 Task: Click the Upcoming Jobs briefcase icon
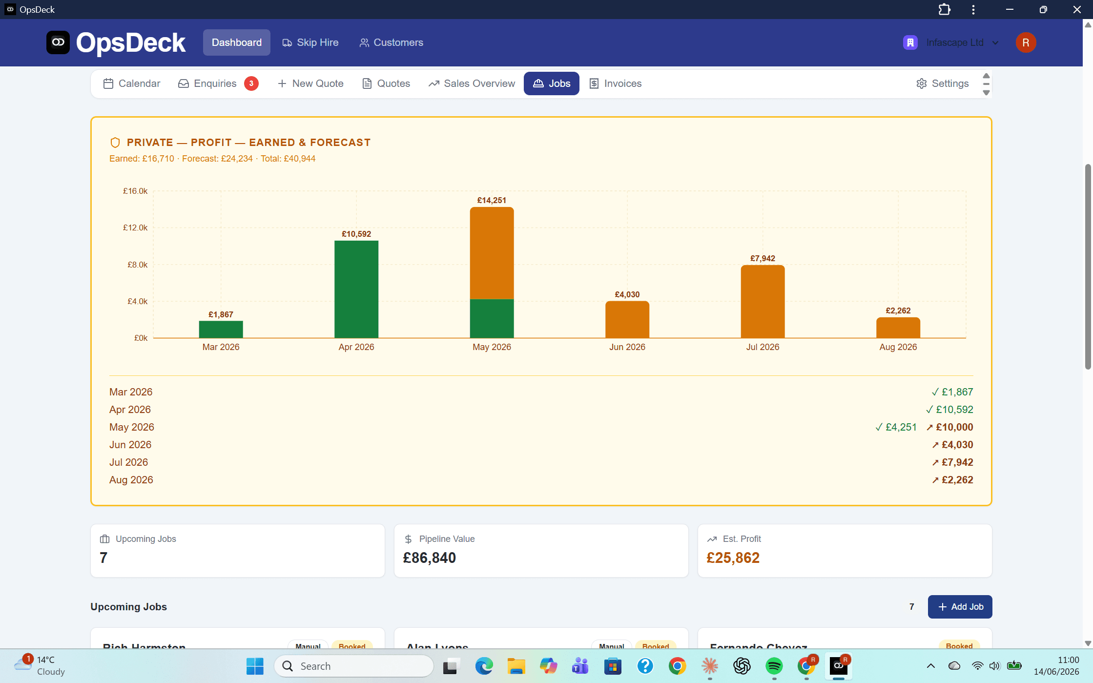point(104,539)
